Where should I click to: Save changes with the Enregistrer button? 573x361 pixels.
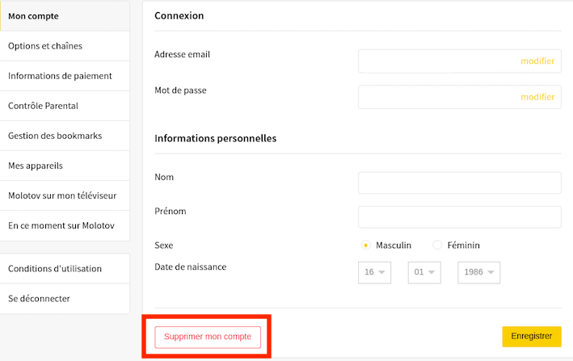coord(532,336)
